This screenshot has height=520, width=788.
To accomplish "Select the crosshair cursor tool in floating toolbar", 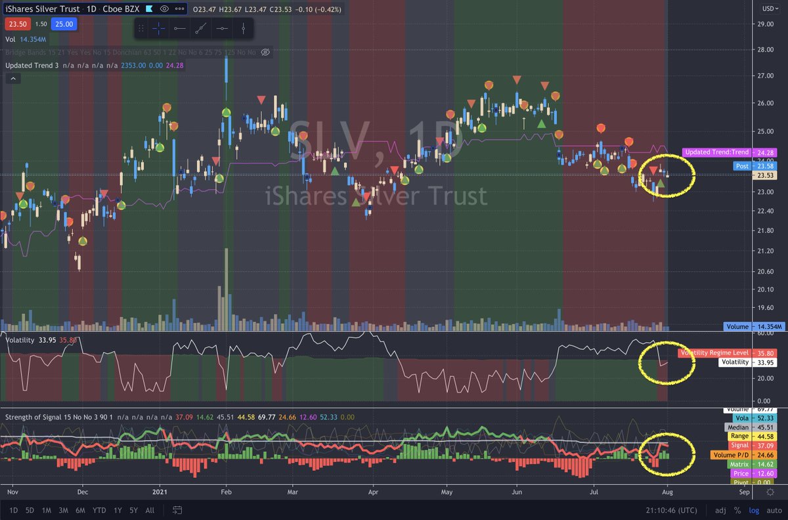I will click(158, 28).
